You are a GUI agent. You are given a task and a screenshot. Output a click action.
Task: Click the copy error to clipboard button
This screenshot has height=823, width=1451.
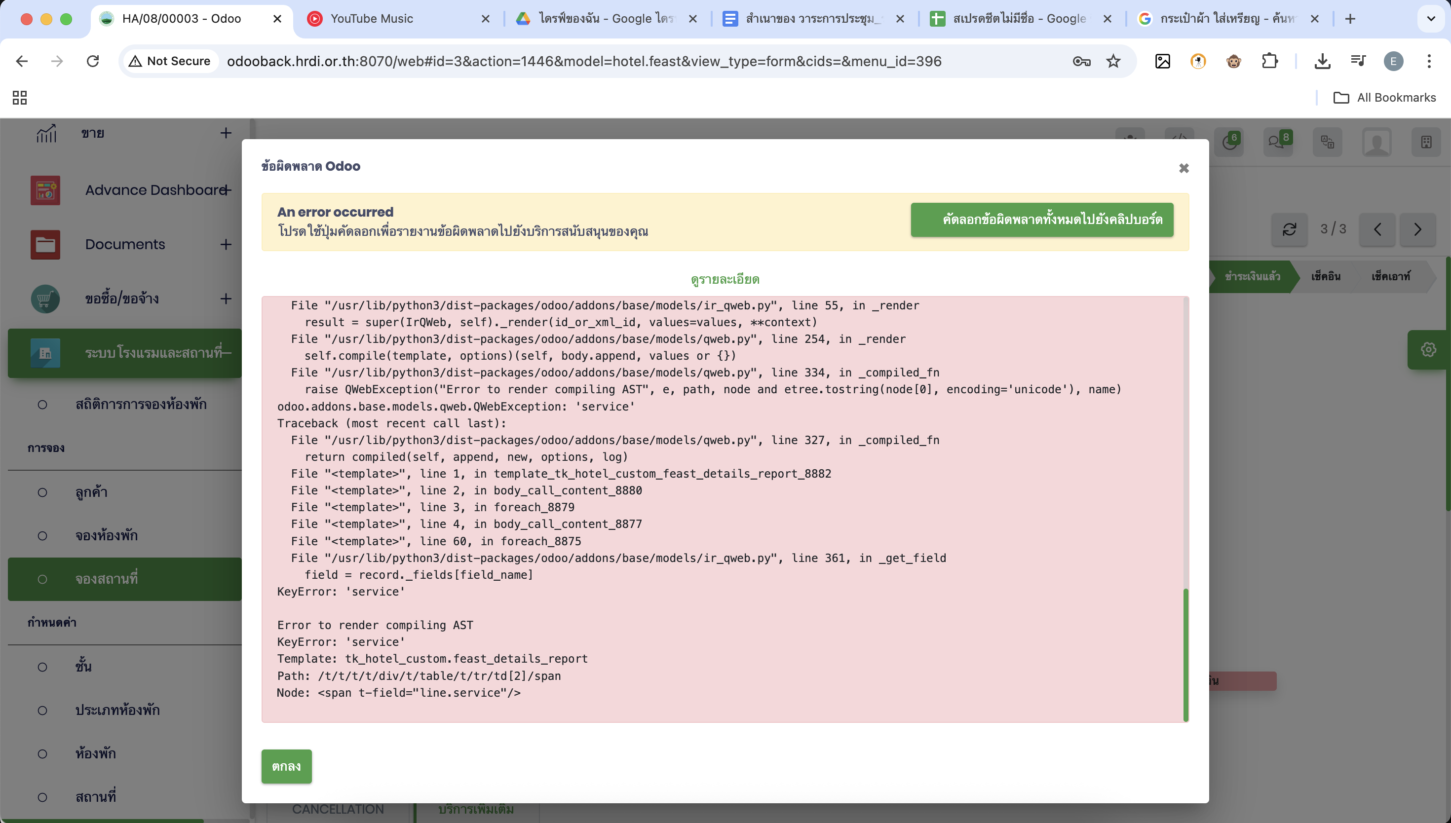point(1041,219)
